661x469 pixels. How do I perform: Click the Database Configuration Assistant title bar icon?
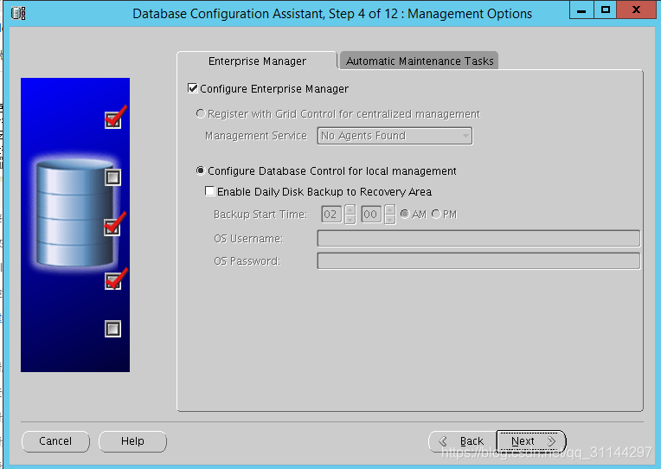(x=18, y=13)
